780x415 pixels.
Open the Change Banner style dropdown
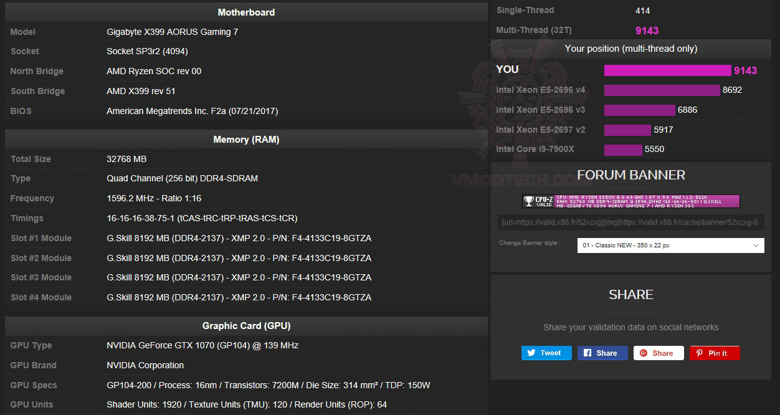point(671,246)
